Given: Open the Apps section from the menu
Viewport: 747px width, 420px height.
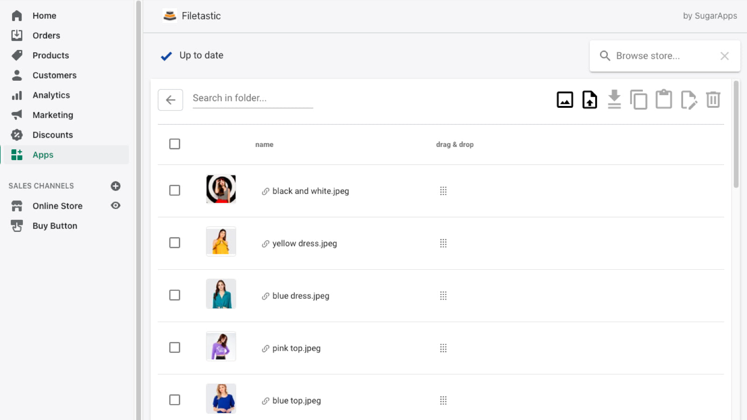Looking at the screenshot, I should (x=42, y=154).
